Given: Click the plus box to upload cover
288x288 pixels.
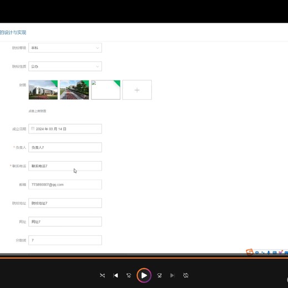Looking at the screenshot, I should coord(137,90).
